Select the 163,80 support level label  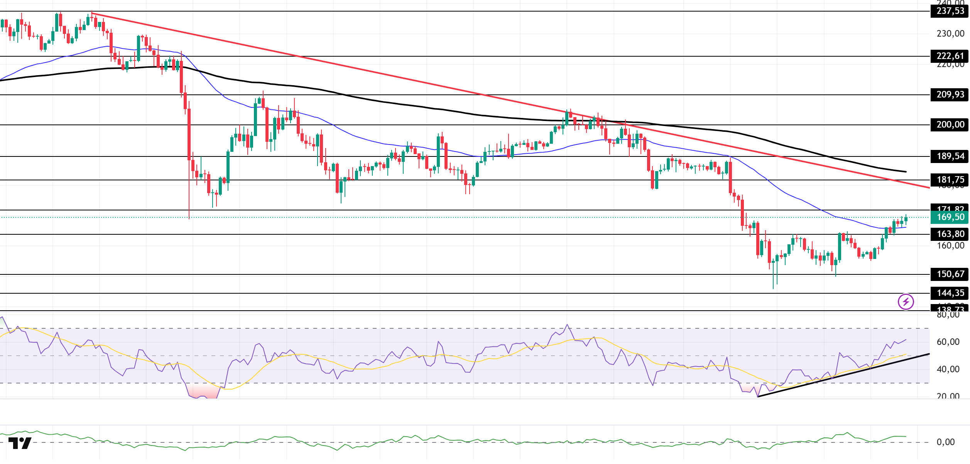click(950, 234)
